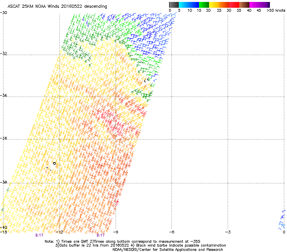This screenshot has width=287, height=252.
Task: Click the '-34' latitude axis label
Action: click(3, 95)
